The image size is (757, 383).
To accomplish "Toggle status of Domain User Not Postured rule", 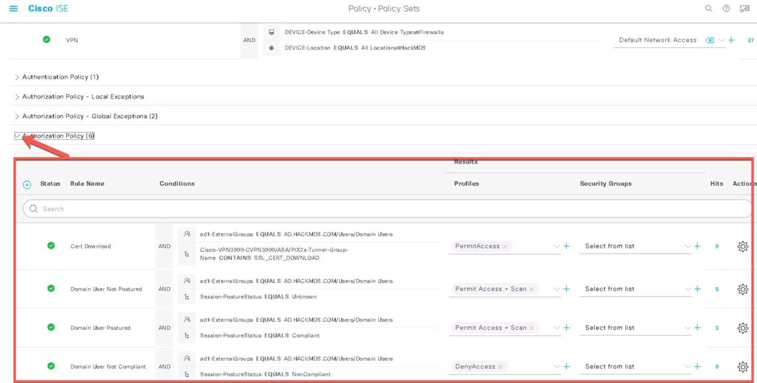I will (51, 288).
